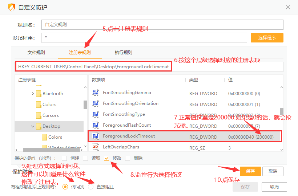Select the Cursors folder icon in tree
298x196 pixels.
(39, 115)
